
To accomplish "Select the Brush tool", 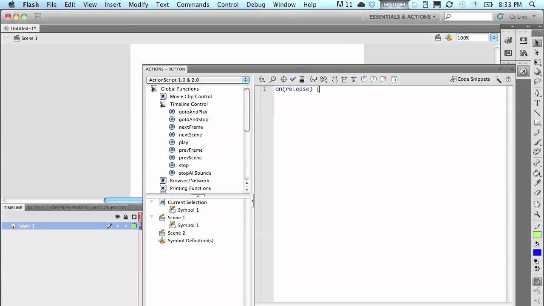I will tap(537, 142).
